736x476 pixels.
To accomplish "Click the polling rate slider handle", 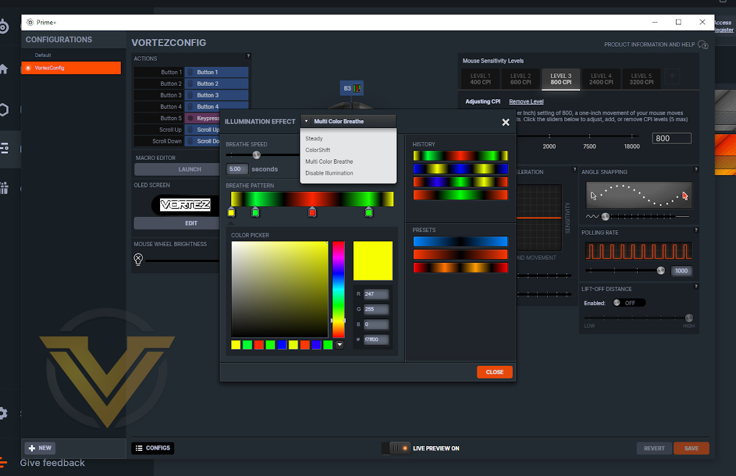I will (661, 270).
